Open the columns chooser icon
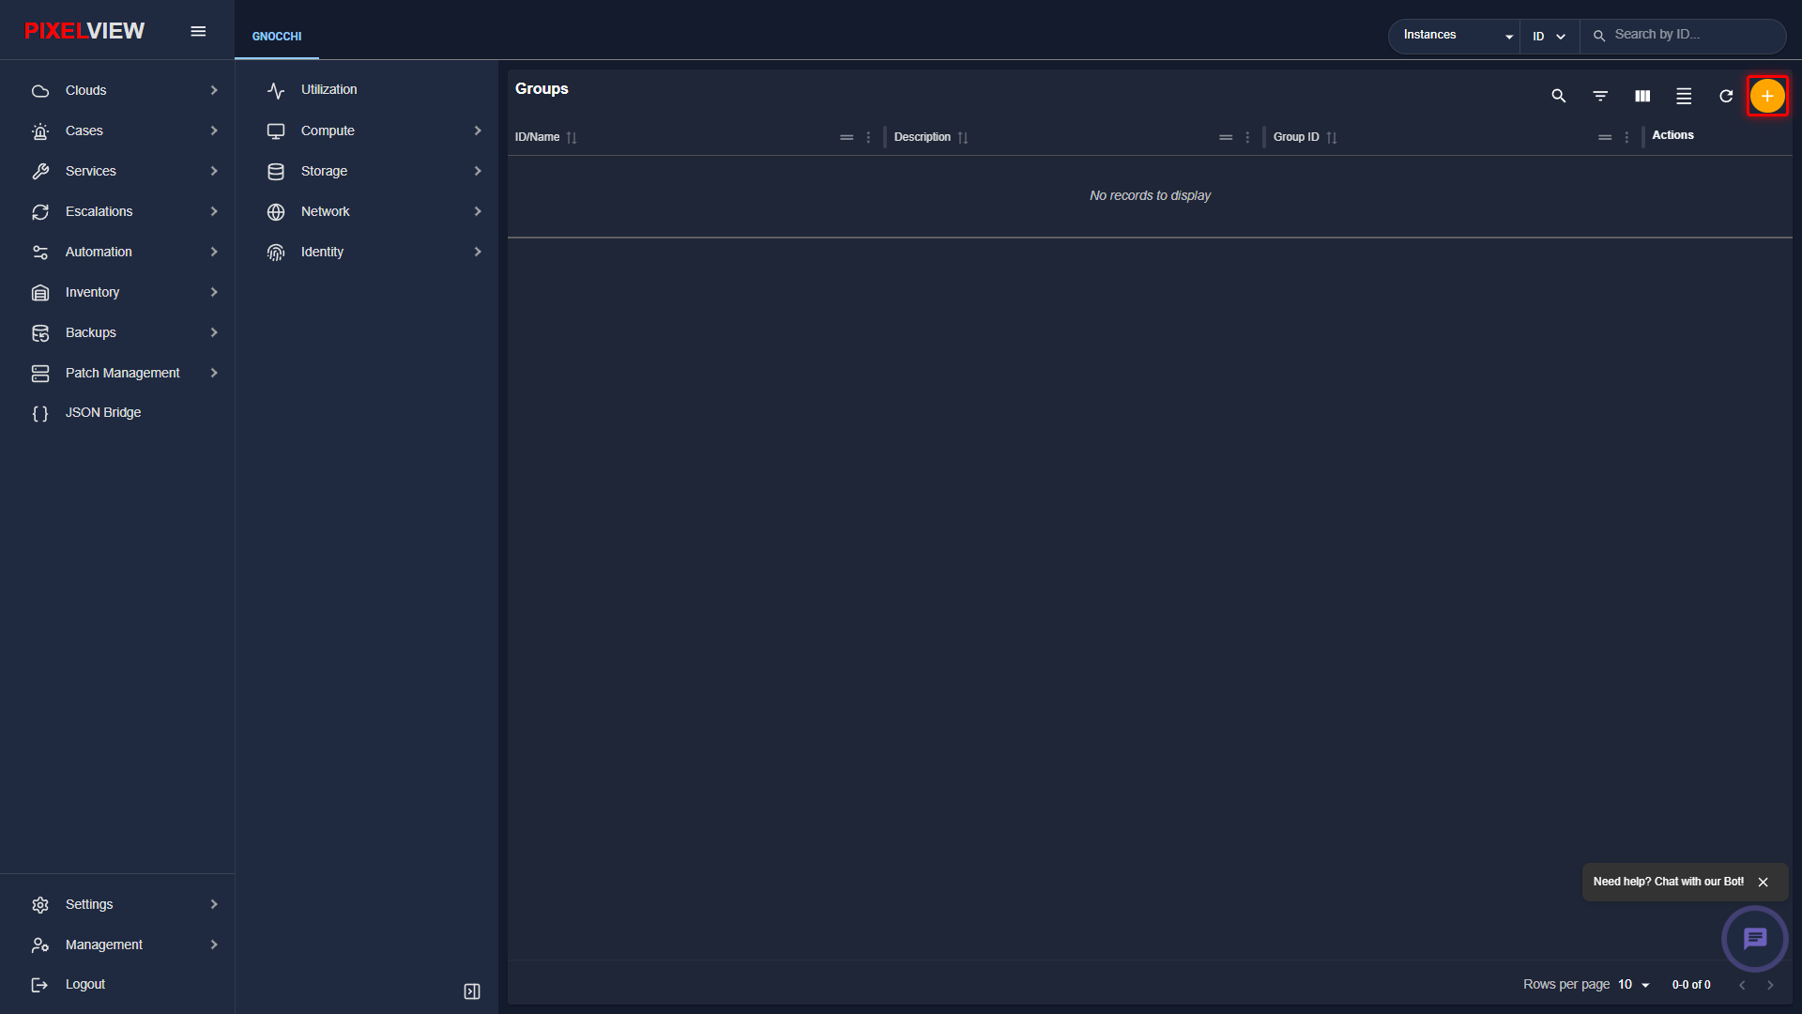 tap(1642, 96)
